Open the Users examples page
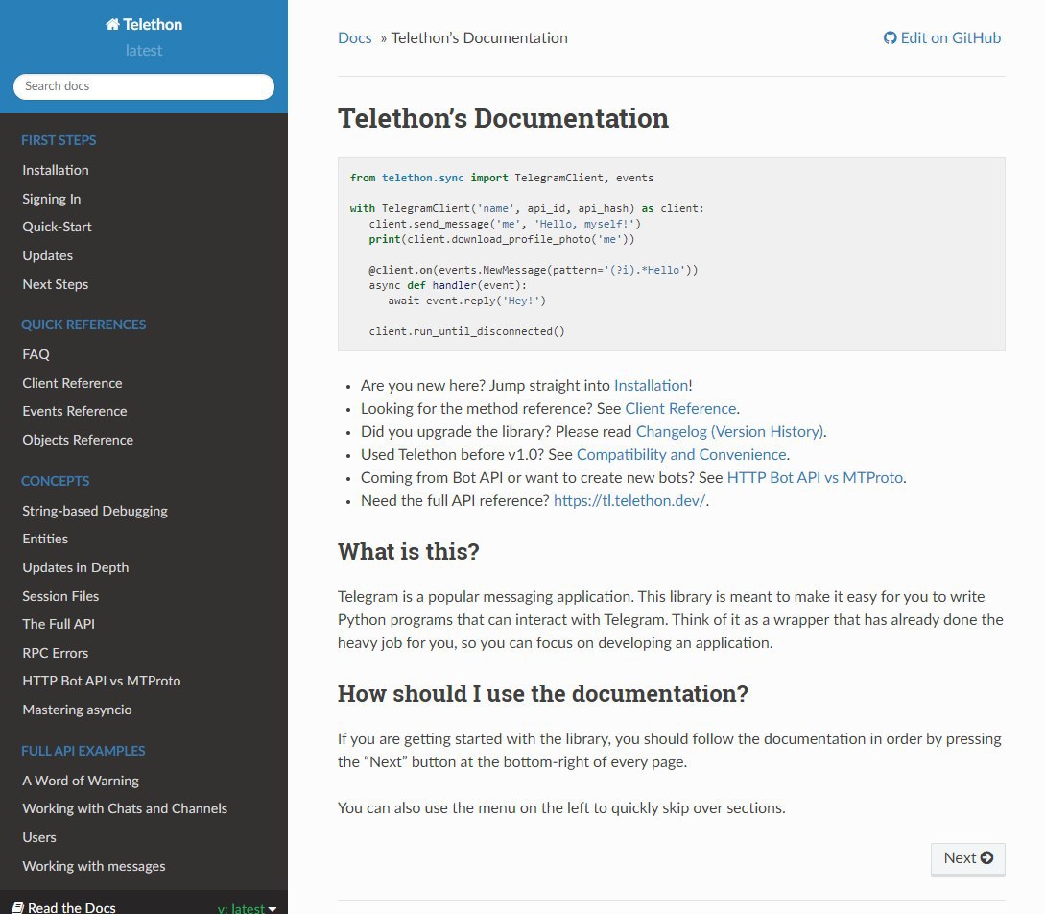This screenshot has height=914, width=1045. 38,837
